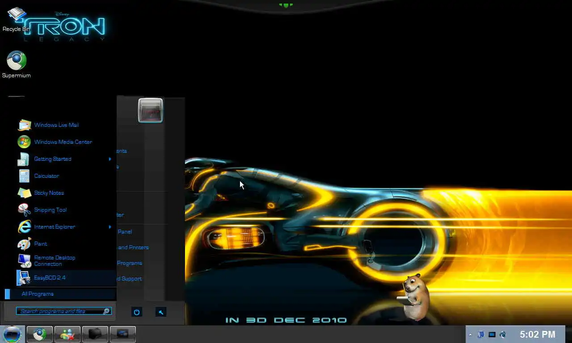Click the display monitor tray icon
Viewport: 572px width, 343px height.
point(492,335)
